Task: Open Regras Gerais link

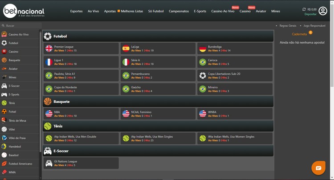Action: 288,25
